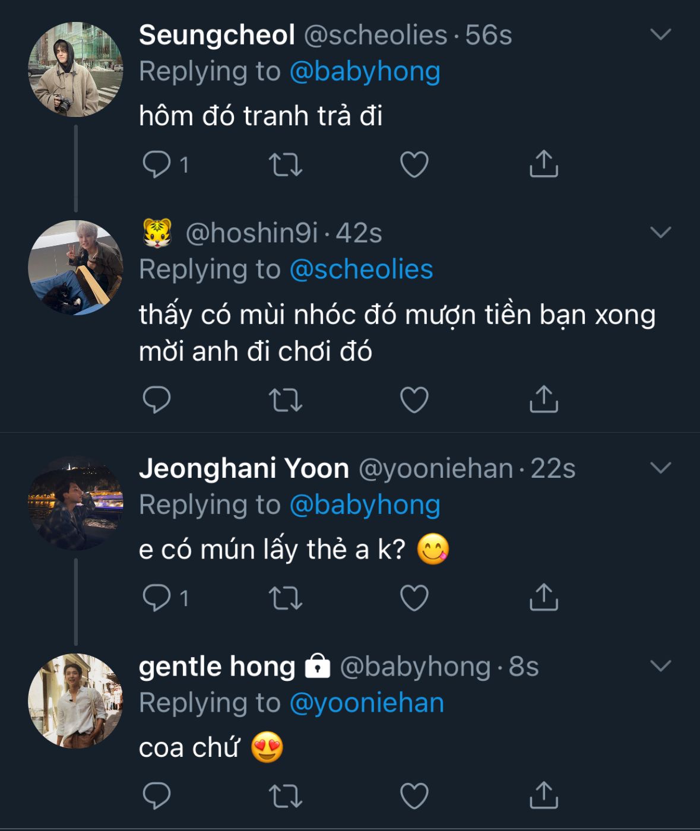The width and height of the screenshot is (700, 831).
Task: Like gentle hong's tweet
Action: (414, 796)
